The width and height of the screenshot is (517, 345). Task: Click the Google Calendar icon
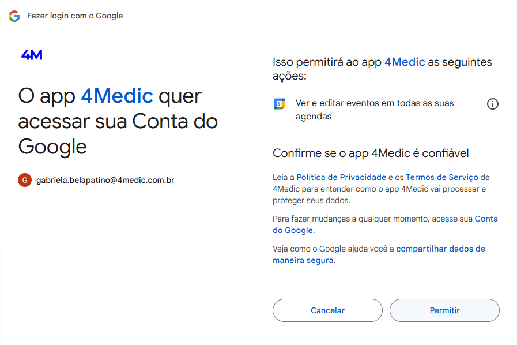tap(280, 104)
